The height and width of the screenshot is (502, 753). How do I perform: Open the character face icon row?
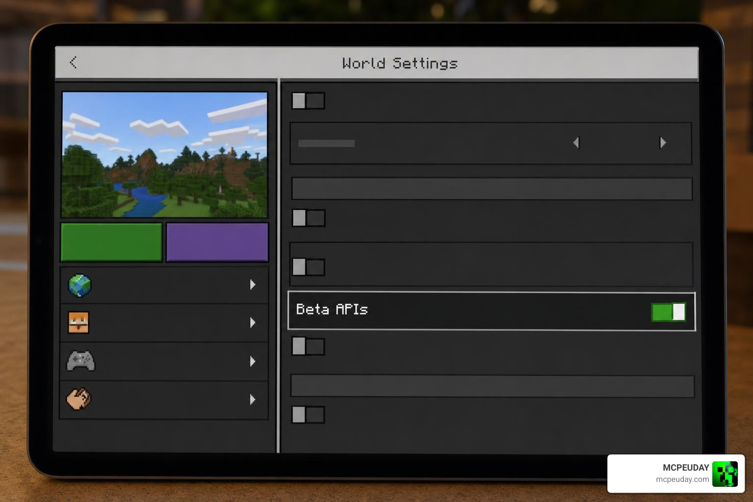[164, 323]
